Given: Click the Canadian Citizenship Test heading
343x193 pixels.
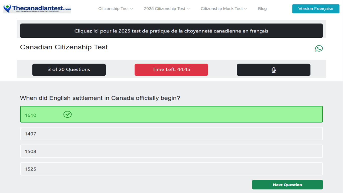Looking at the screenshot, I should 64,47.
